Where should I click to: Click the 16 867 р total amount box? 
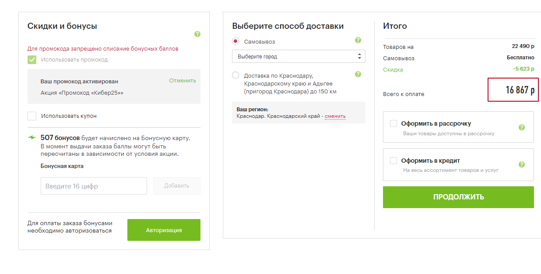(513, 90)
